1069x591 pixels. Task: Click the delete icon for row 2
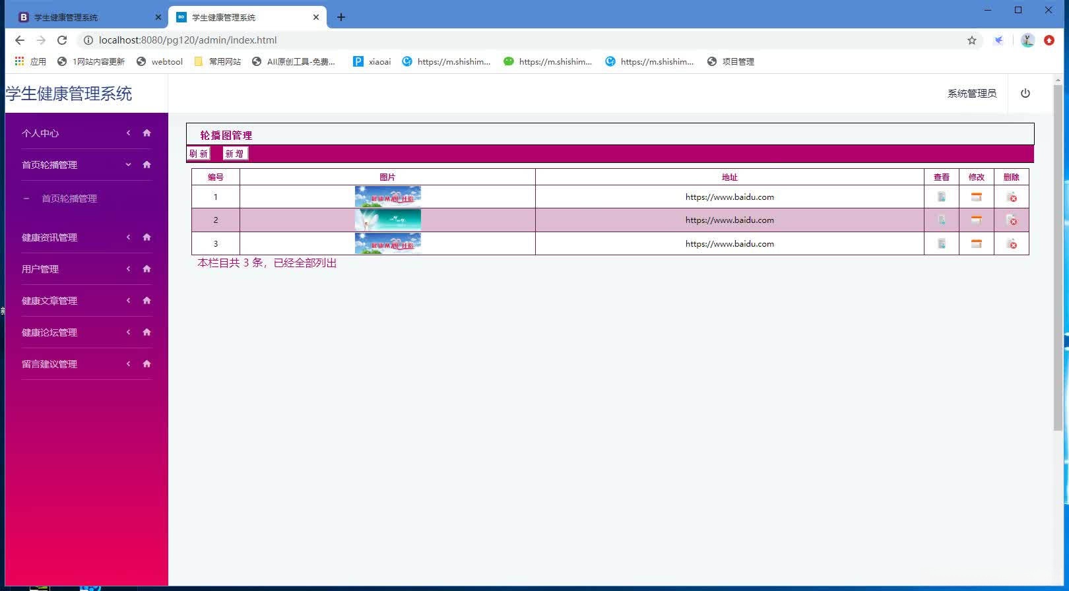[x=1012, y=220]
